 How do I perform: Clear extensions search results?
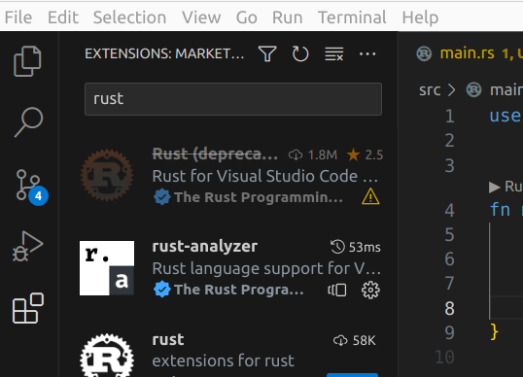click(333, 53)
